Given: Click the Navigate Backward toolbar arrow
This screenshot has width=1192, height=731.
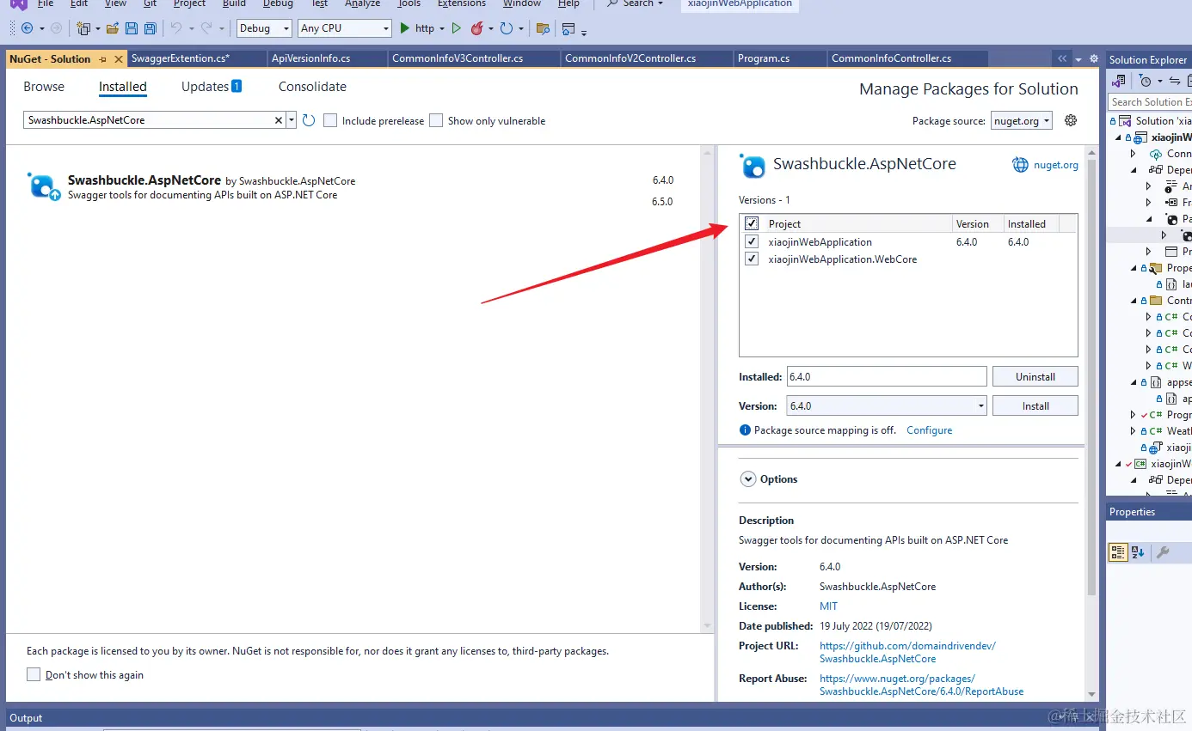Looking at the screenshot, I should (x=28, y=28).
